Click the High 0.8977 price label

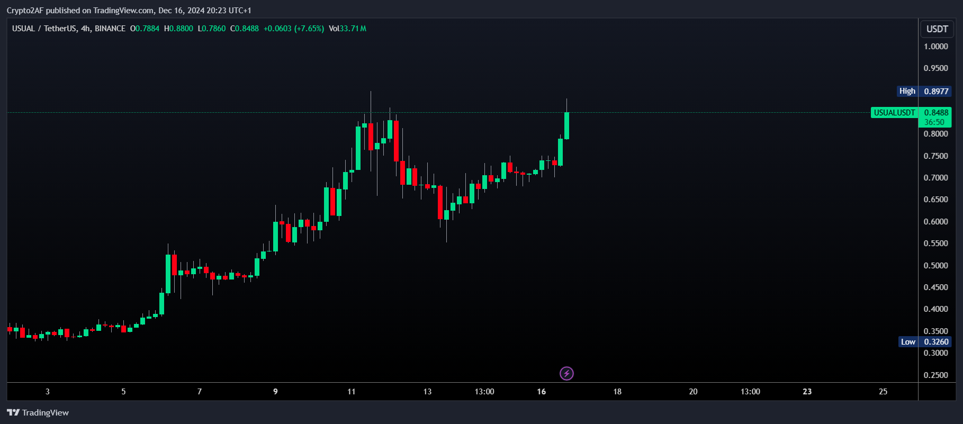(x=924, y=91)
